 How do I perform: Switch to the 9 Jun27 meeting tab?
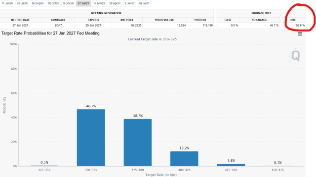pos(129,3)
